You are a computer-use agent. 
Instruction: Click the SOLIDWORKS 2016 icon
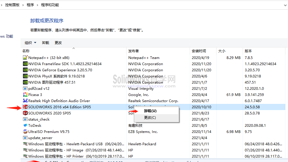pyautogui.click(x=25, y=107)
